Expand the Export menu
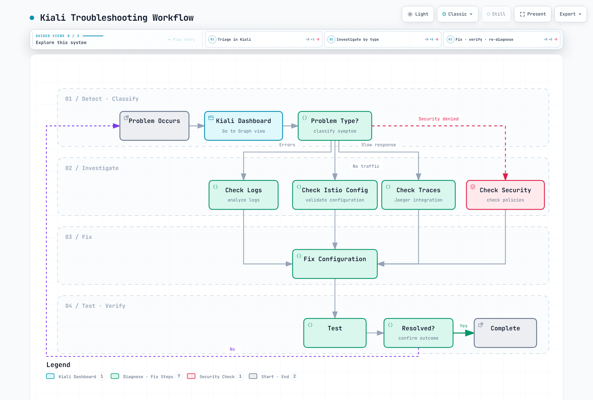 click(x=570, y=14)
